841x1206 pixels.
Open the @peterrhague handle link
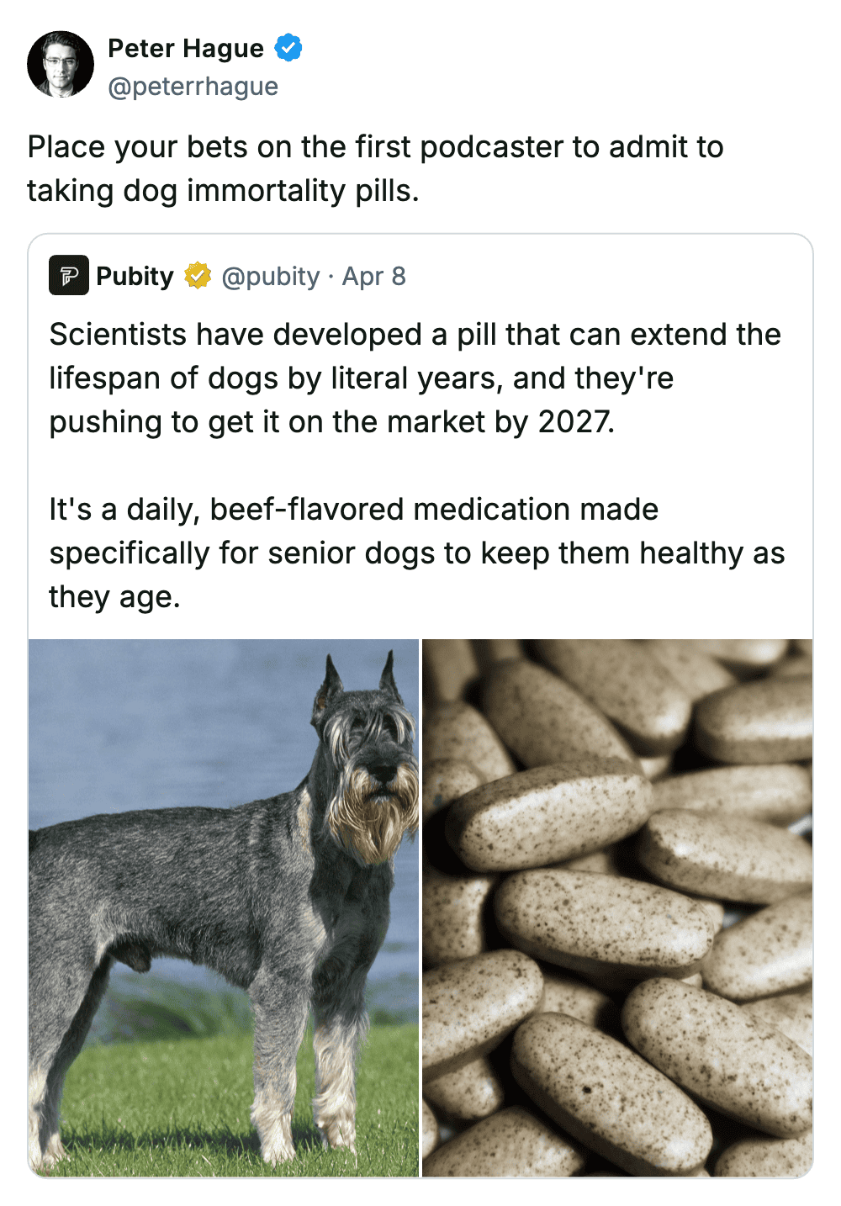193,87
